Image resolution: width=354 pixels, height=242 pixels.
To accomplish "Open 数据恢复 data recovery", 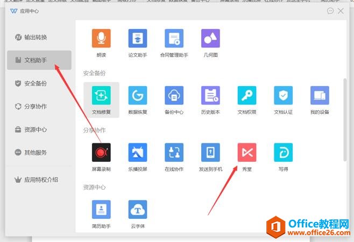I will pyautogui.click(x=138, y=95).
